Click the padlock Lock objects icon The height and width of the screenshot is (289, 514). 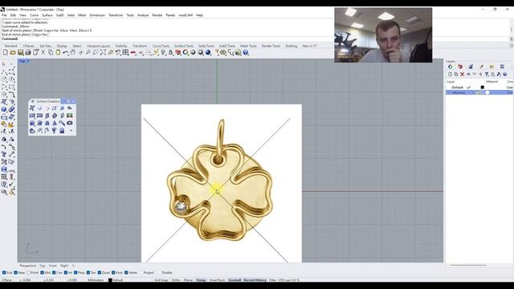point(170,52)
